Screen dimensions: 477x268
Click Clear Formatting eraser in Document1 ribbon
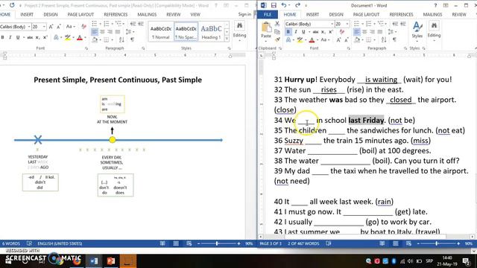click(x=342, y=32)
